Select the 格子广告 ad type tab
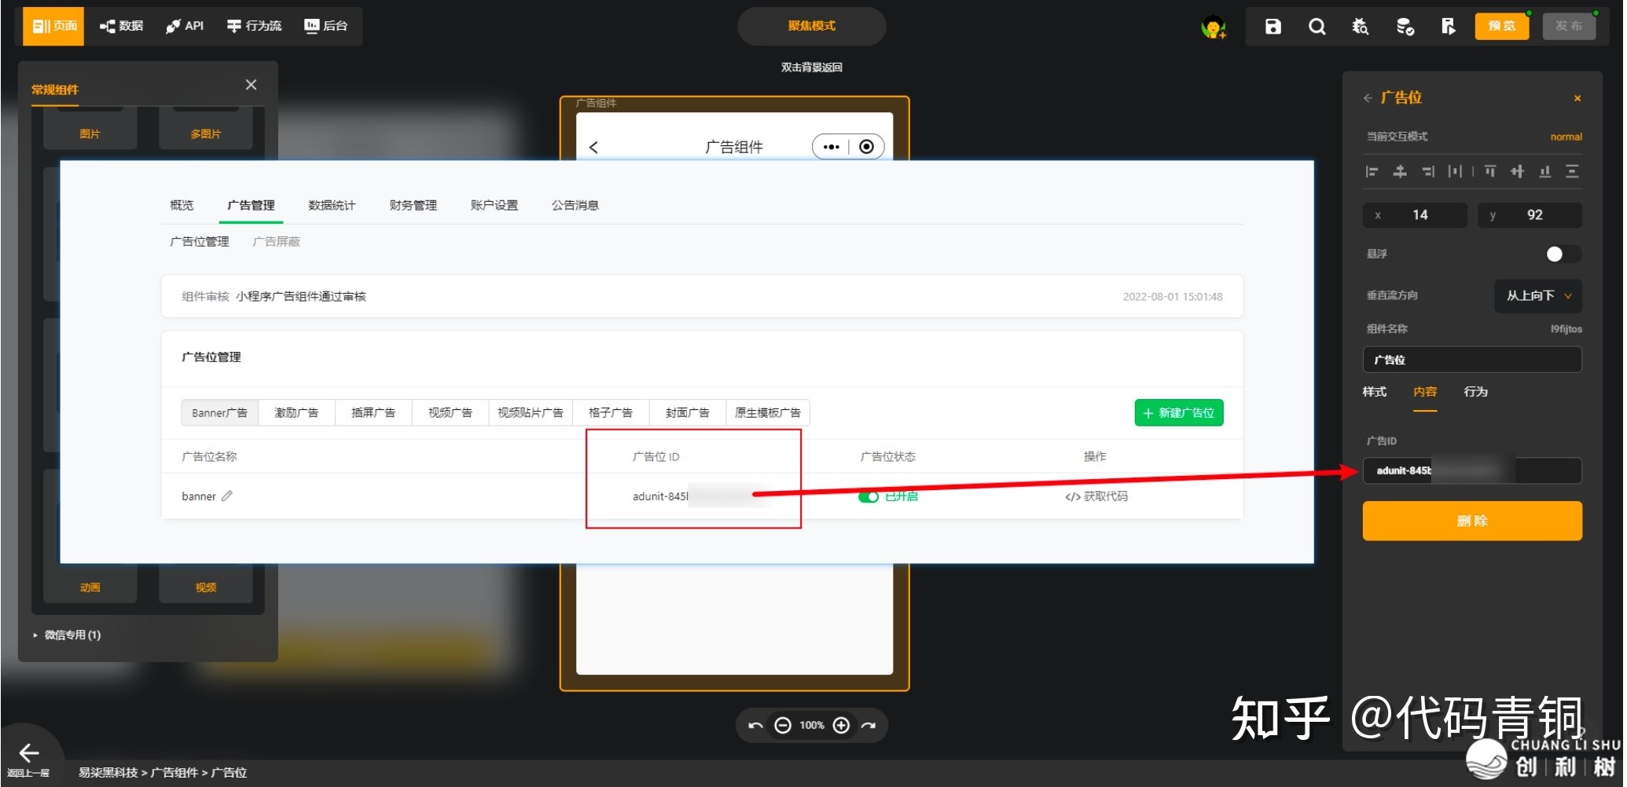Viewport: 1627px width, 787px height. [x=611, y=413]
